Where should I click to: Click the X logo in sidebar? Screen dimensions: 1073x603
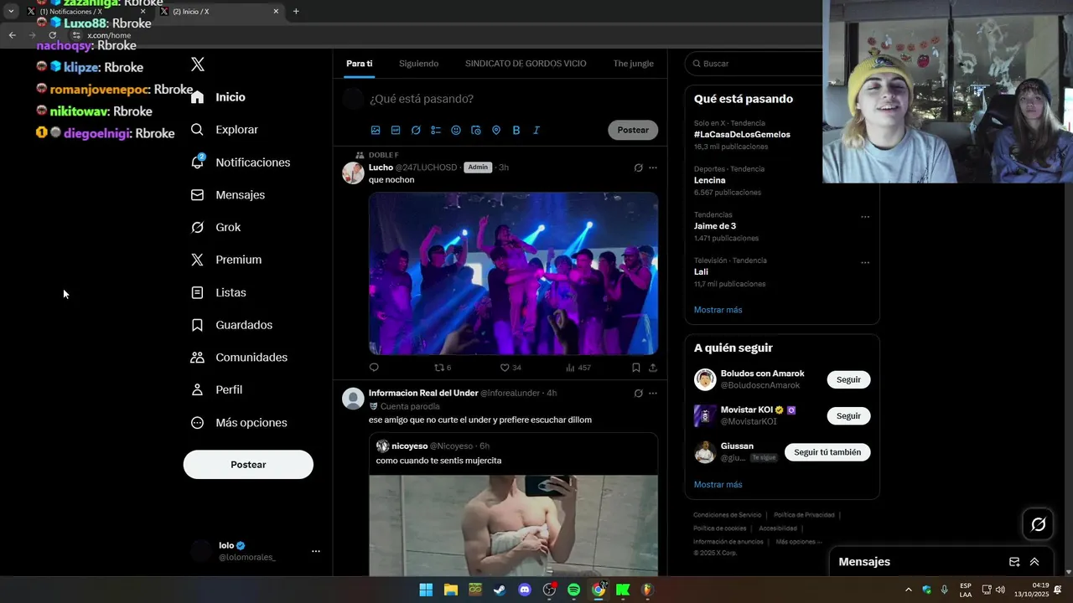pos(198,64)
